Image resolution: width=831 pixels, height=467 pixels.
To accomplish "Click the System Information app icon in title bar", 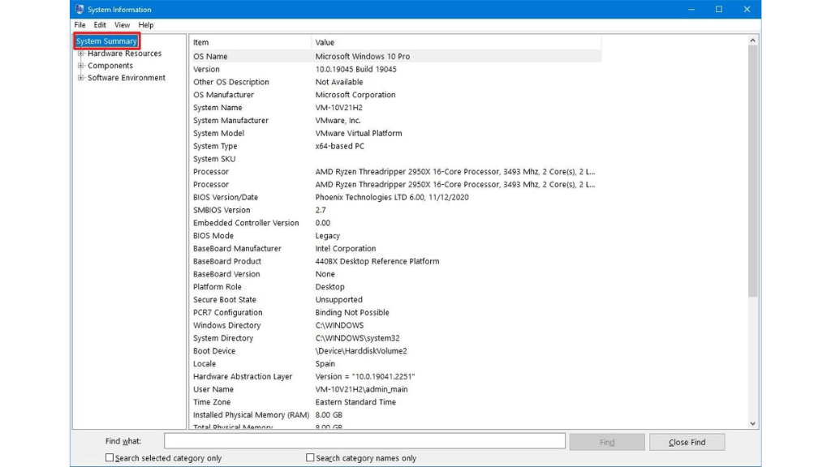I will (80, 10).
